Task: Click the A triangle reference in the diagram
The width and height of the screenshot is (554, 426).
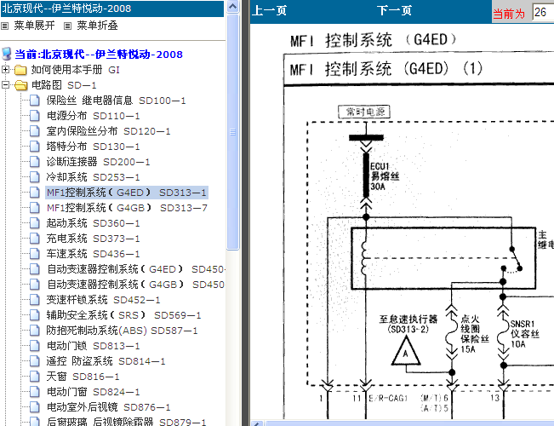Action: pos(406,351)
